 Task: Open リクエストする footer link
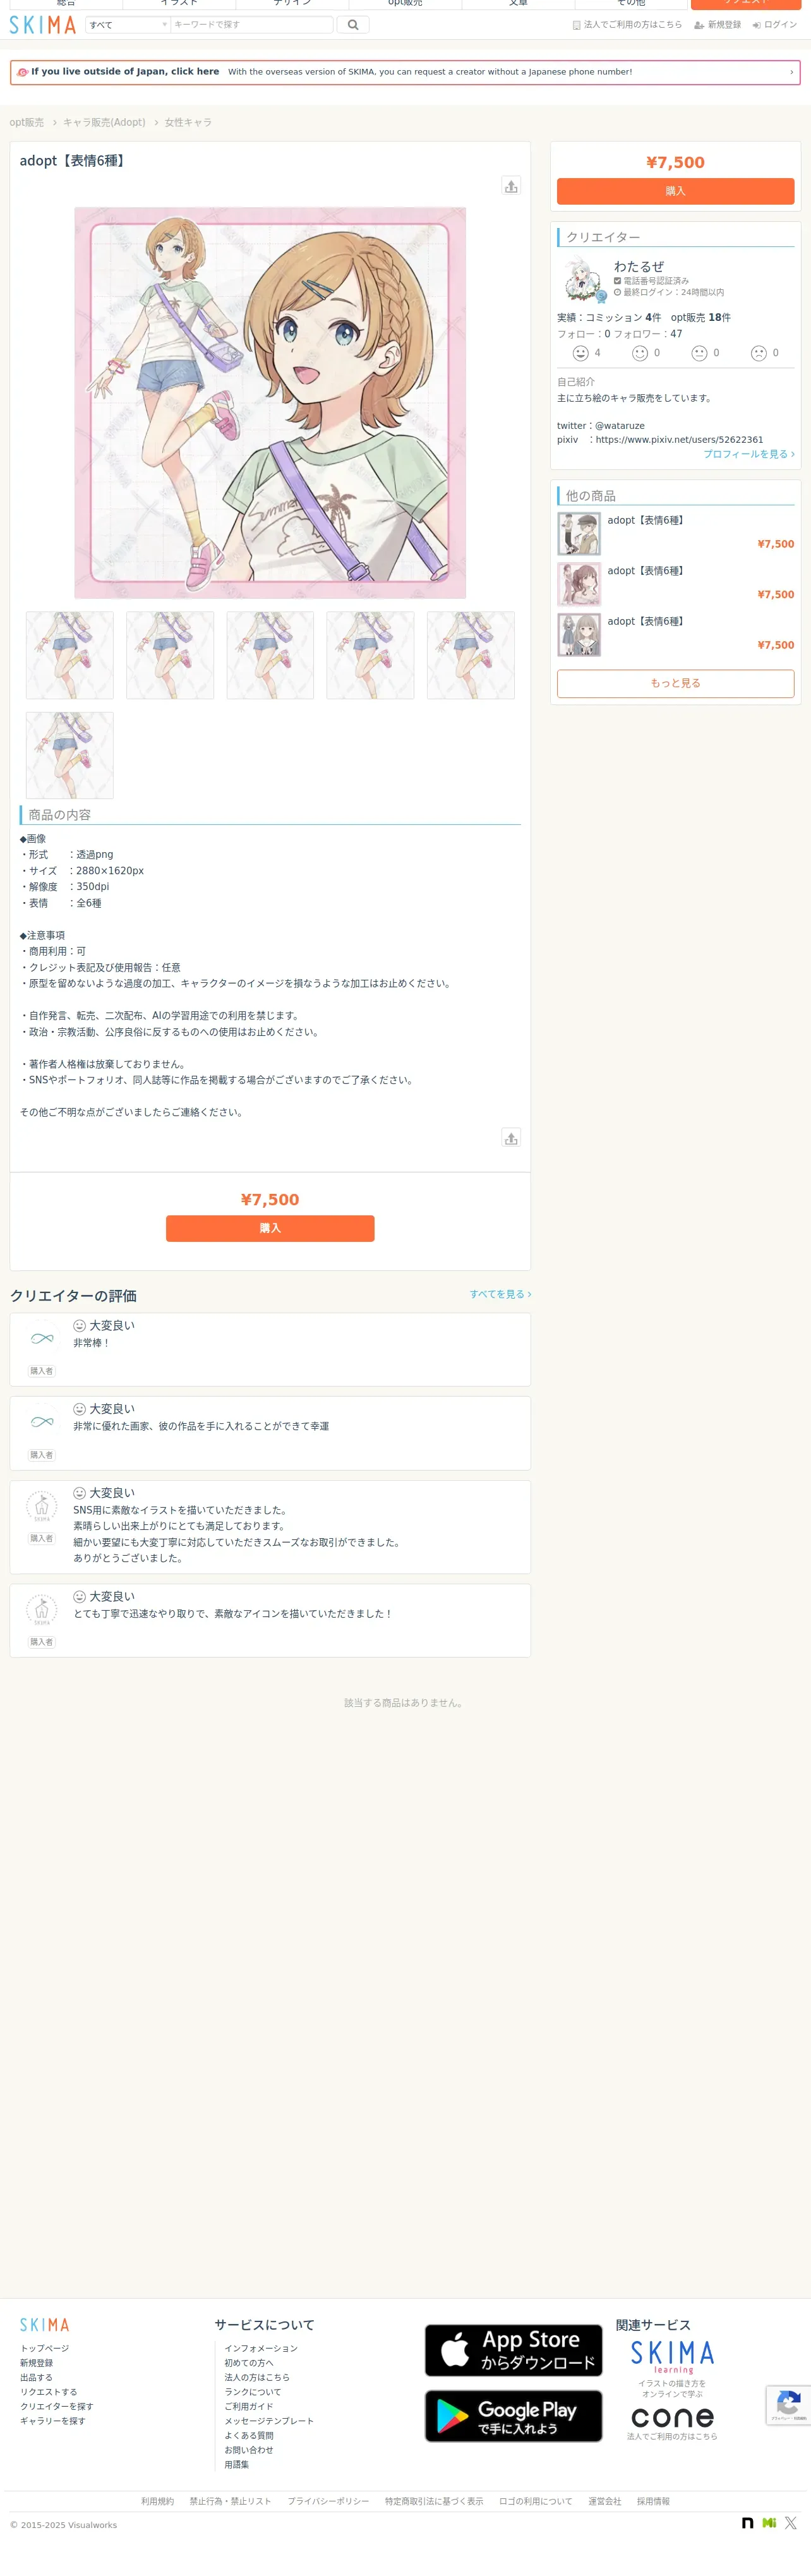[x=49, y=2392]
